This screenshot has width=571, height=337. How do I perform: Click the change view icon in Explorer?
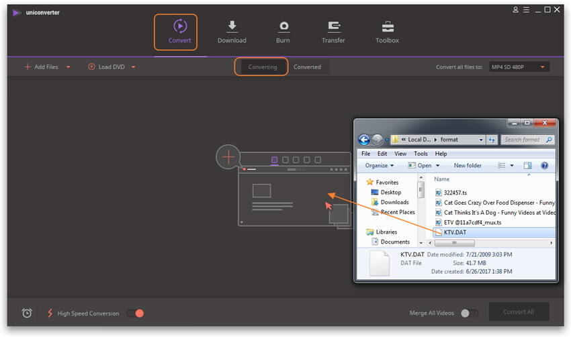(x=501, y=166)
